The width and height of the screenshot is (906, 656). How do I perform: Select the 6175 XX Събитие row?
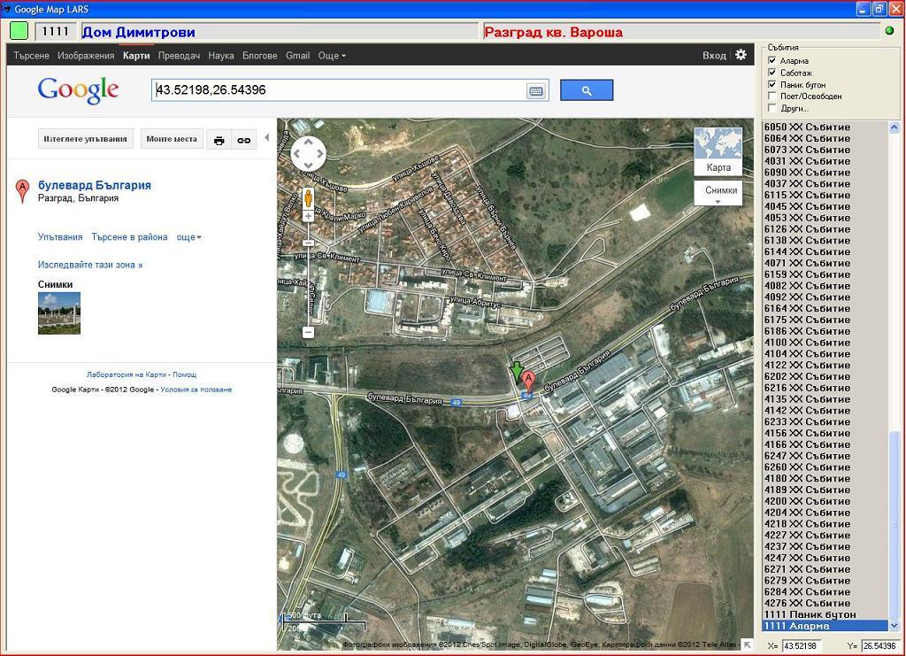point(825,320)
